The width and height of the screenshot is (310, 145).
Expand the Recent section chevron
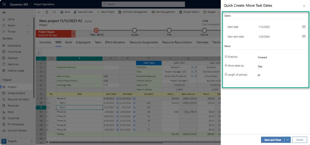28,25
